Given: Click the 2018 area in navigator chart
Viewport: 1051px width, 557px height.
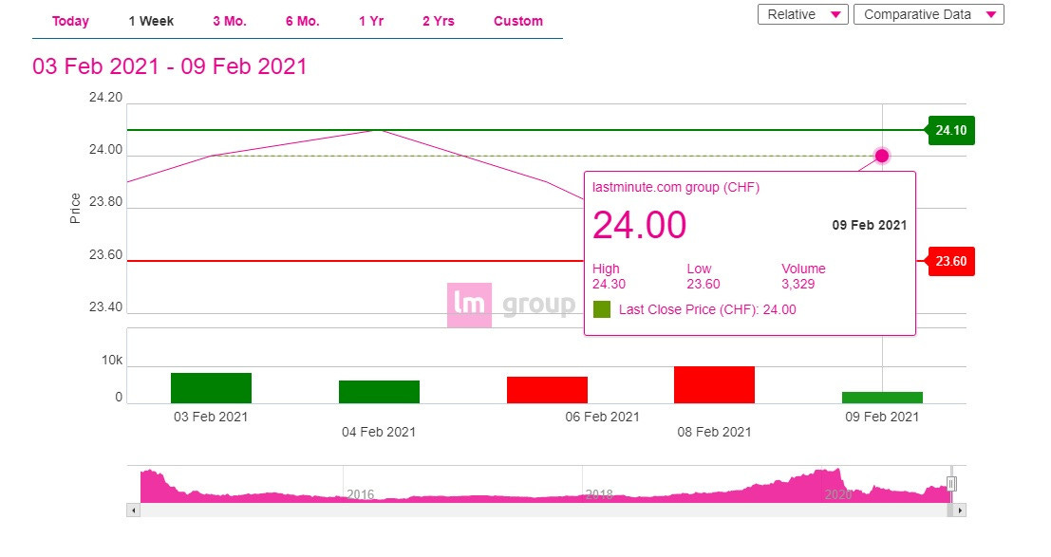Looking at the screenshot, I should point(598,494).
